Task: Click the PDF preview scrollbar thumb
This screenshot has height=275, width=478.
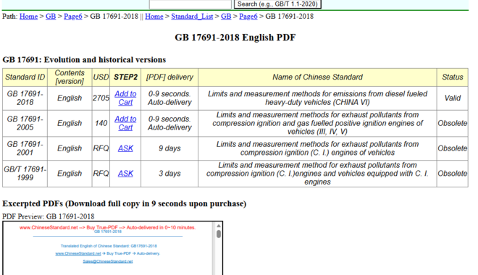Action: (219, 234)
